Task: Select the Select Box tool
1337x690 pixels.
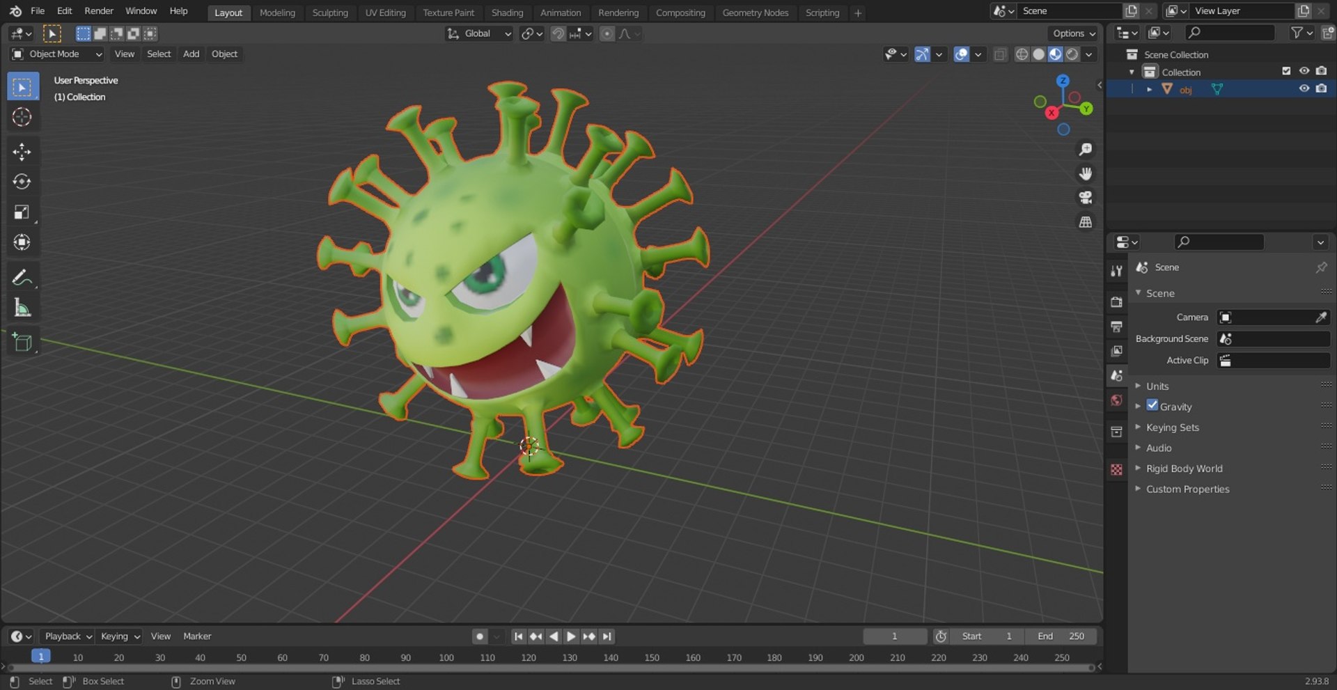Action: tap(22, 87)
